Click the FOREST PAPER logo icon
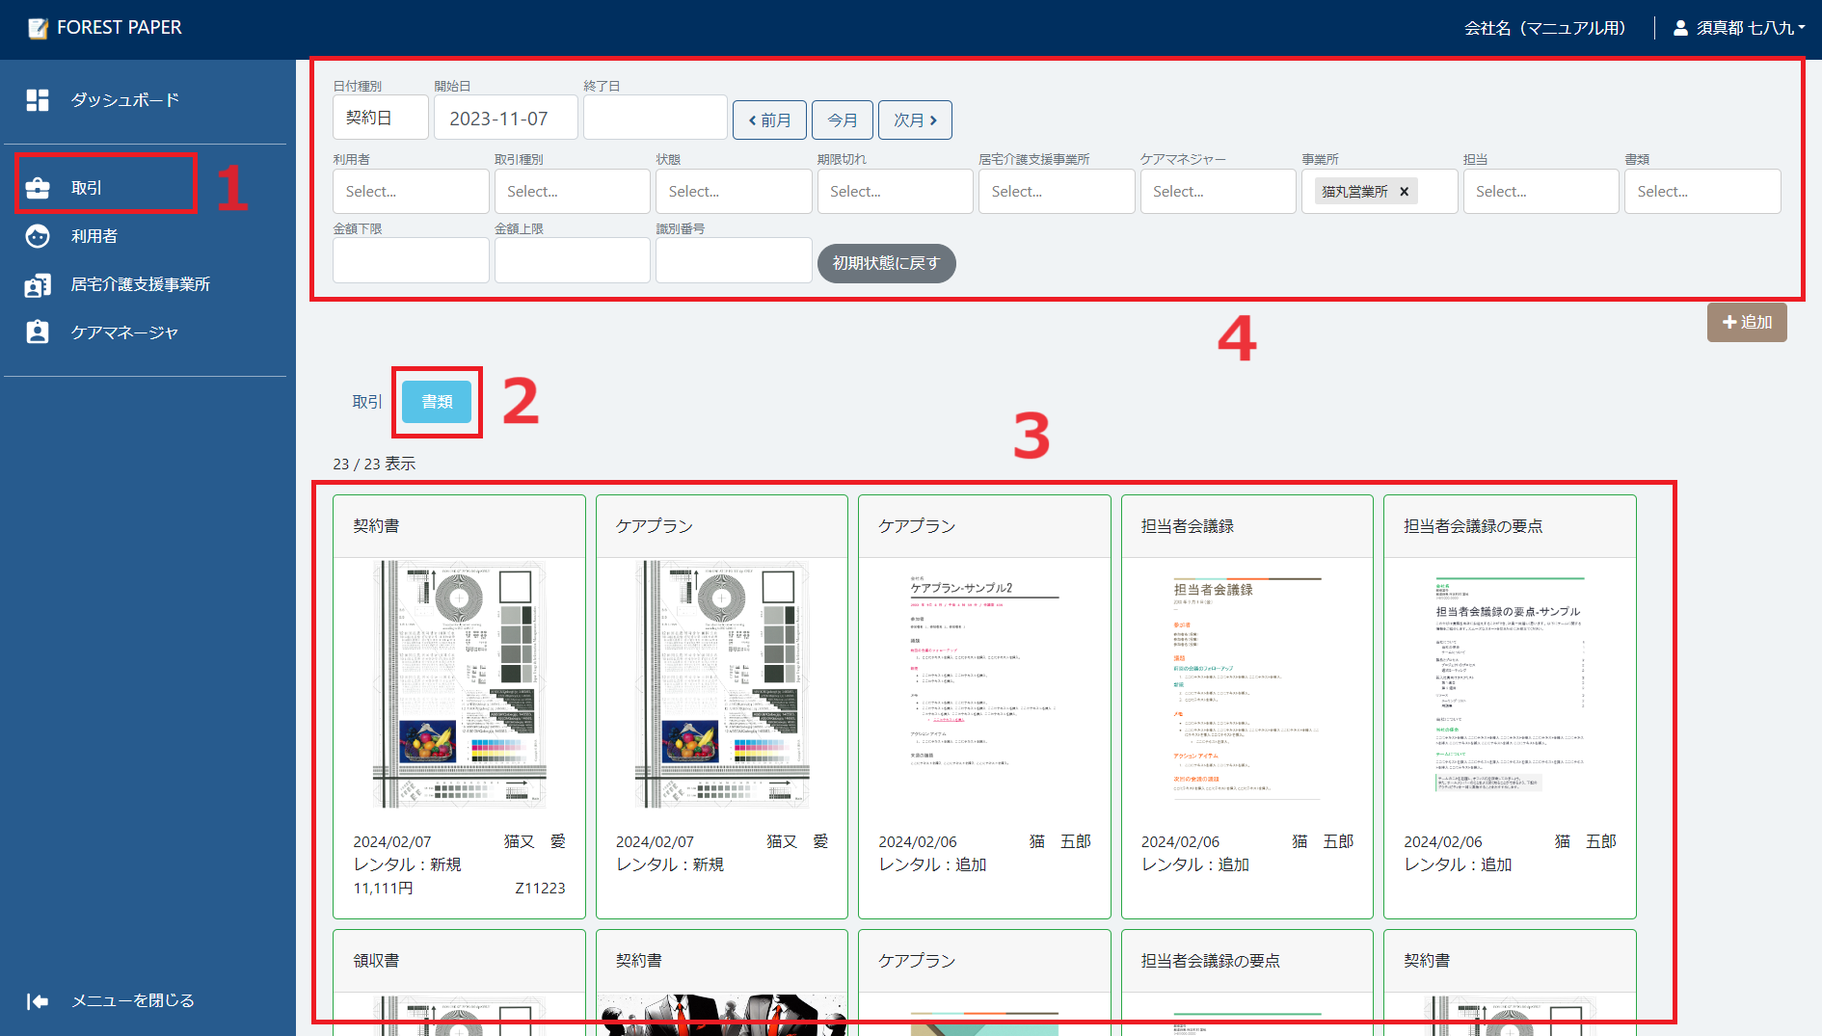 pyautogui.click(x=37, y=27)
